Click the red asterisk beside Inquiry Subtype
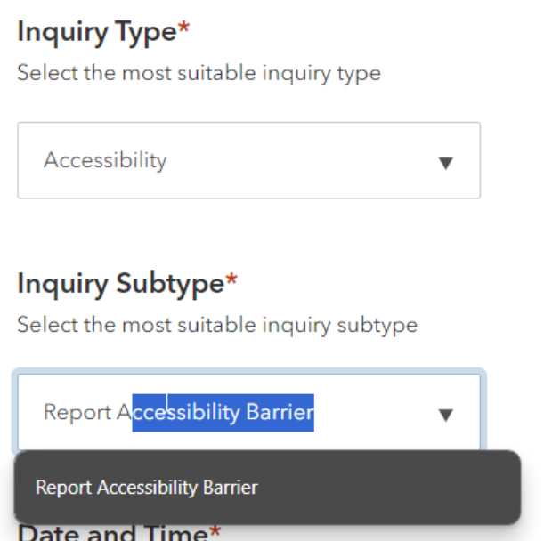 231,281
